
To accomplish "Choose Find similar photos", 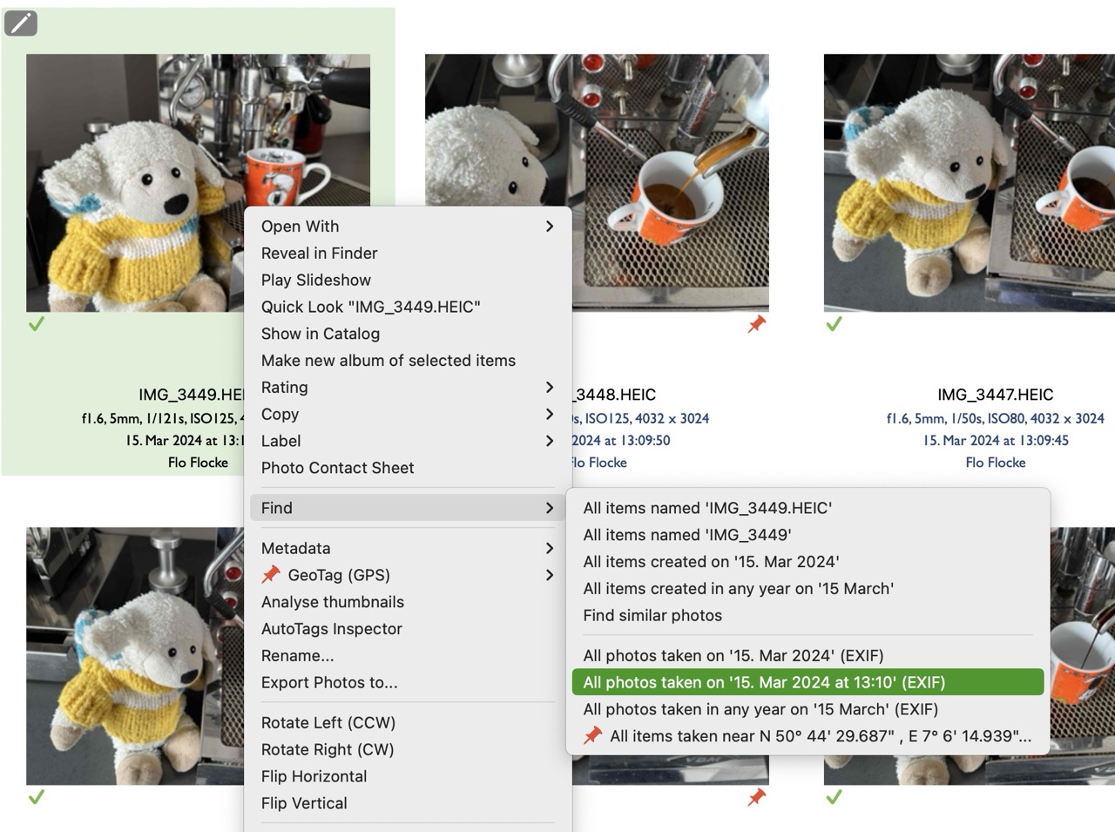I will [x=652, y=615].
